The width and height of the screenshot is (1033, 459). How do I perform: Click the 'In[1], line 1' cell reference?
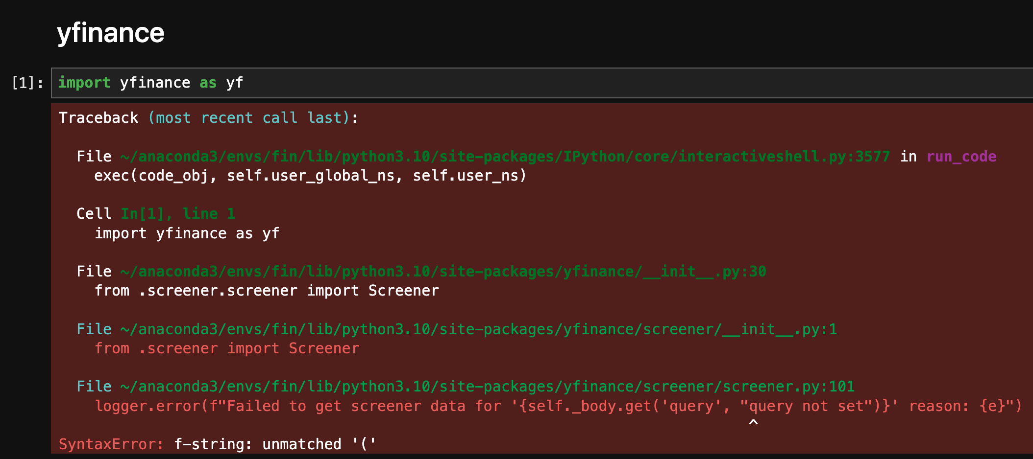pos(178,214)
